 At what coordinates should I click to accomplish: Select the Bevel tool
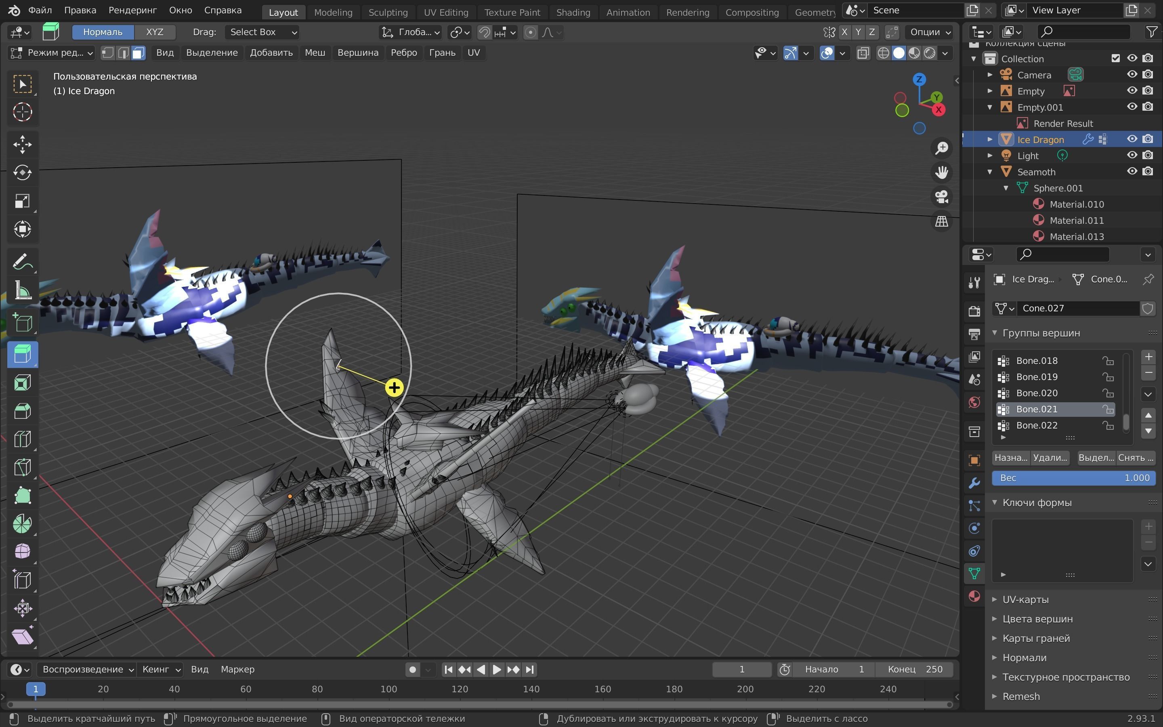tap(22, 411)
